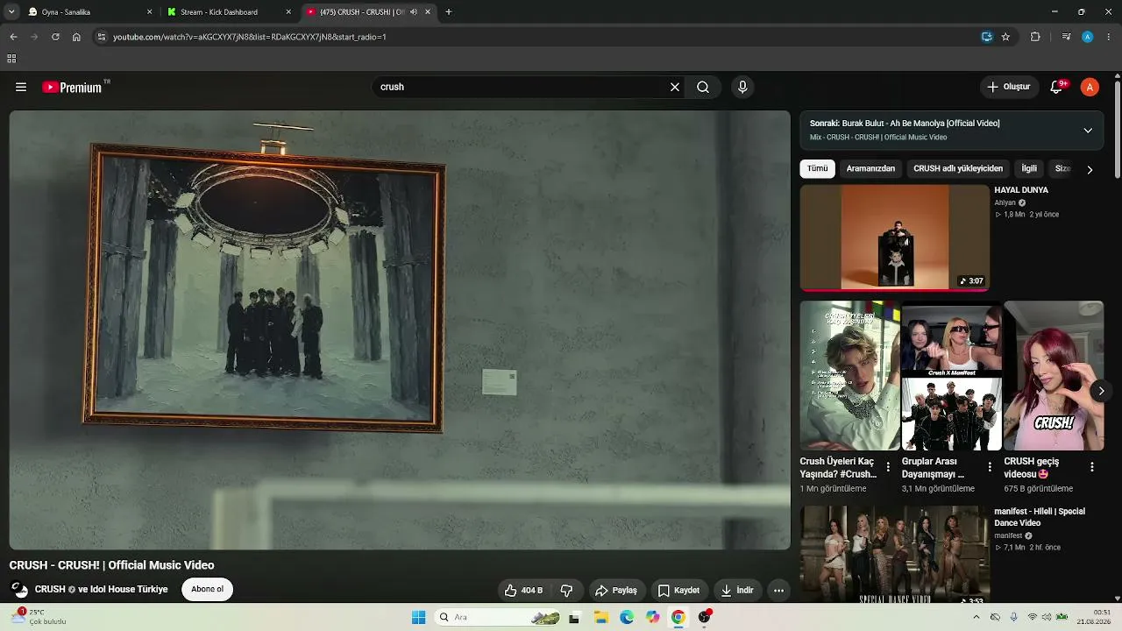
Task: Open File Explorer from the taskbar
Action: tap(601, 617)
